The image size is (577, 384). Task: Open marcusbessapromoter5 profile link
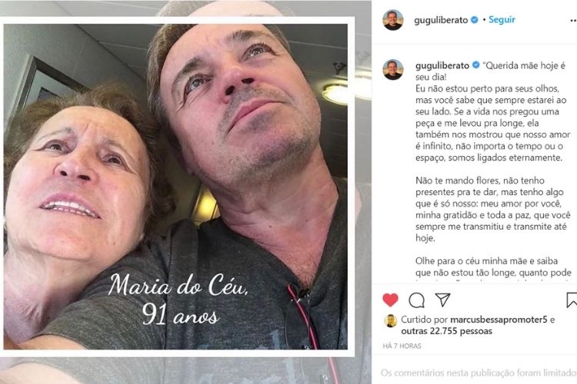(x=499, y=319)
